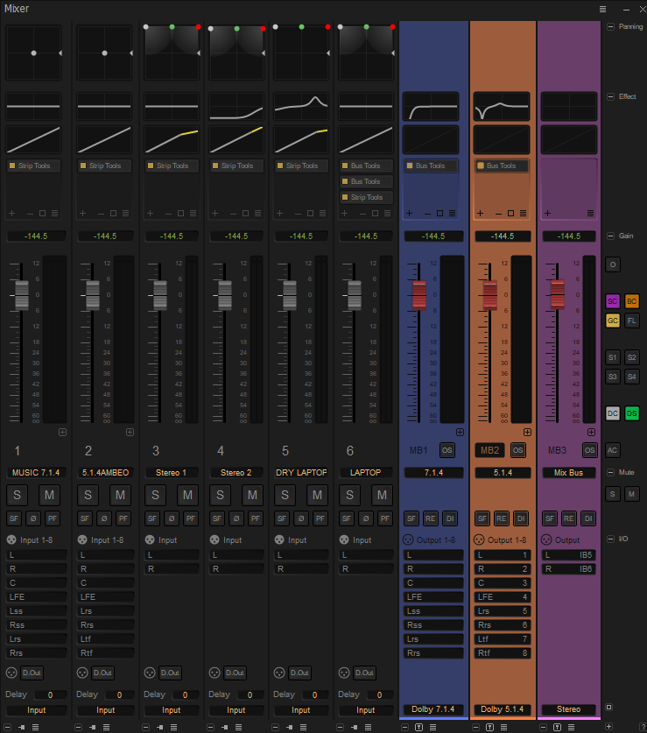Click the OS button on MB3 Mix Bus

[590, 450]
